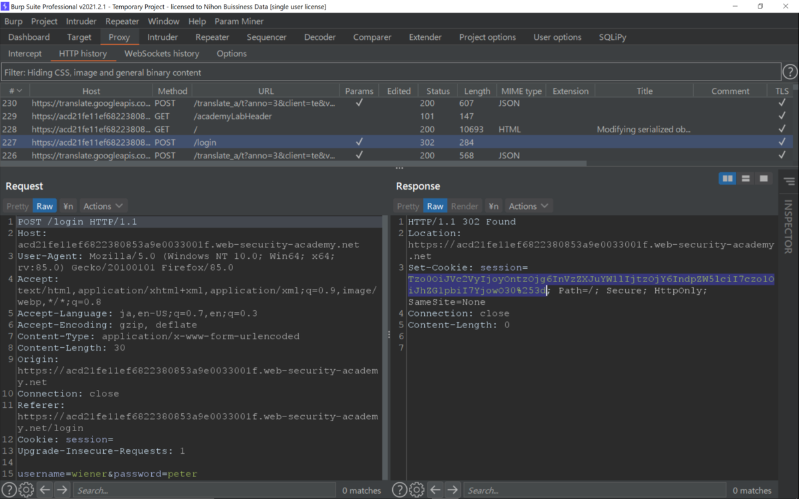Select Render view in Response panel
This screenshot has width=799, height=499.
tap(465, 206)
